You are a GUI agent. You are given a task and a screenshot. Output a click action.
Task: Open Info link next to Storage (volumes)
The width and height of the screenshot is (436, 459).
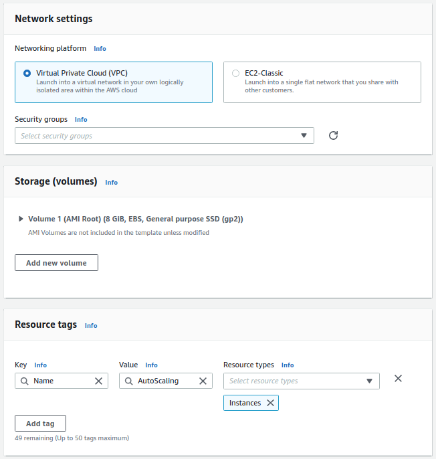point(111,183)
